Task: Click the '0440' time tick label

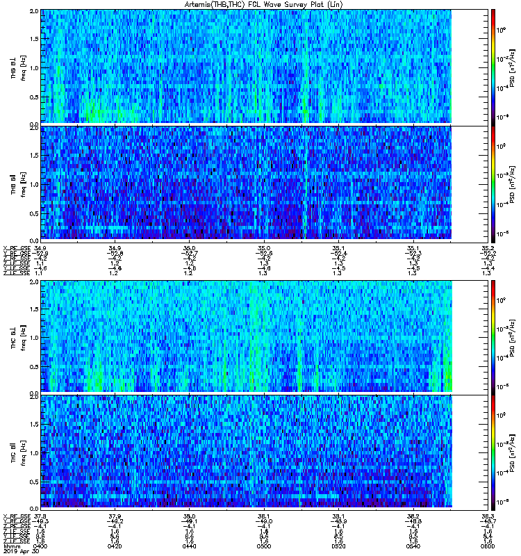Action: coord(189,546)
